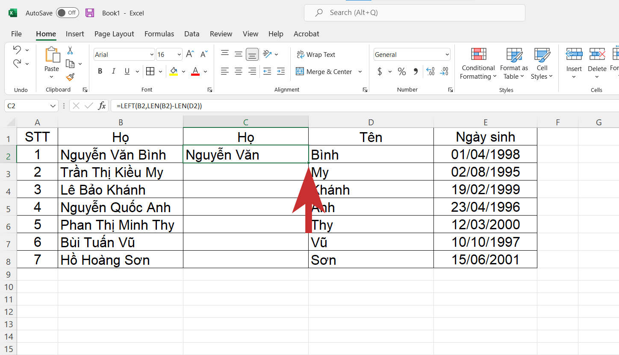The width and height of the screenshot is (619, 355).
Task: Click Accounting Number Format dollar icon
Action: pos(380,71)
